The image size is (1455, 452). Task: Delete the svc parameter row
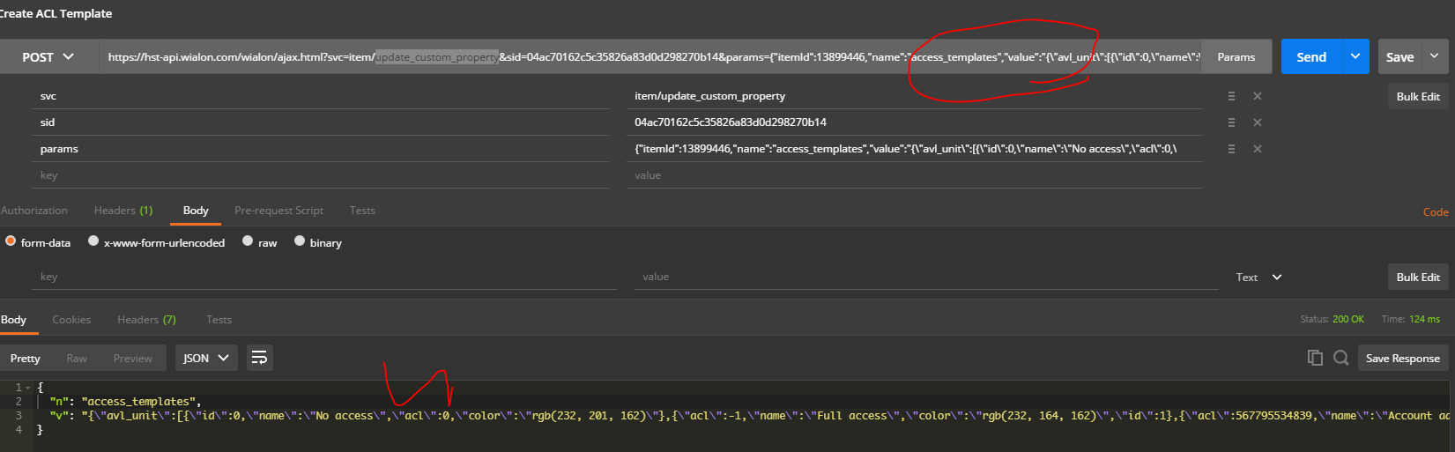point(1257,96)
